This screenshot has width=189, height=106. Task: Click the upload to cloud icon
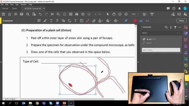(16, 14)
